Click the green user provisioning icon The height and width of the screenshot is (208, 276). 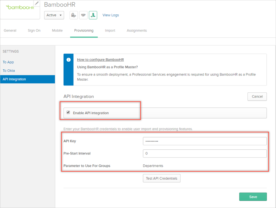93,15
